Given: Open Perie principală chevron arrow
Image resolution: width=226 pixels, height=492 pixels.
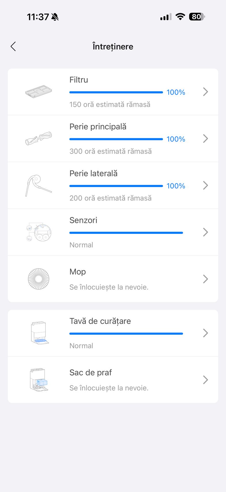Looking at the screenshot, I should (205, 139).
